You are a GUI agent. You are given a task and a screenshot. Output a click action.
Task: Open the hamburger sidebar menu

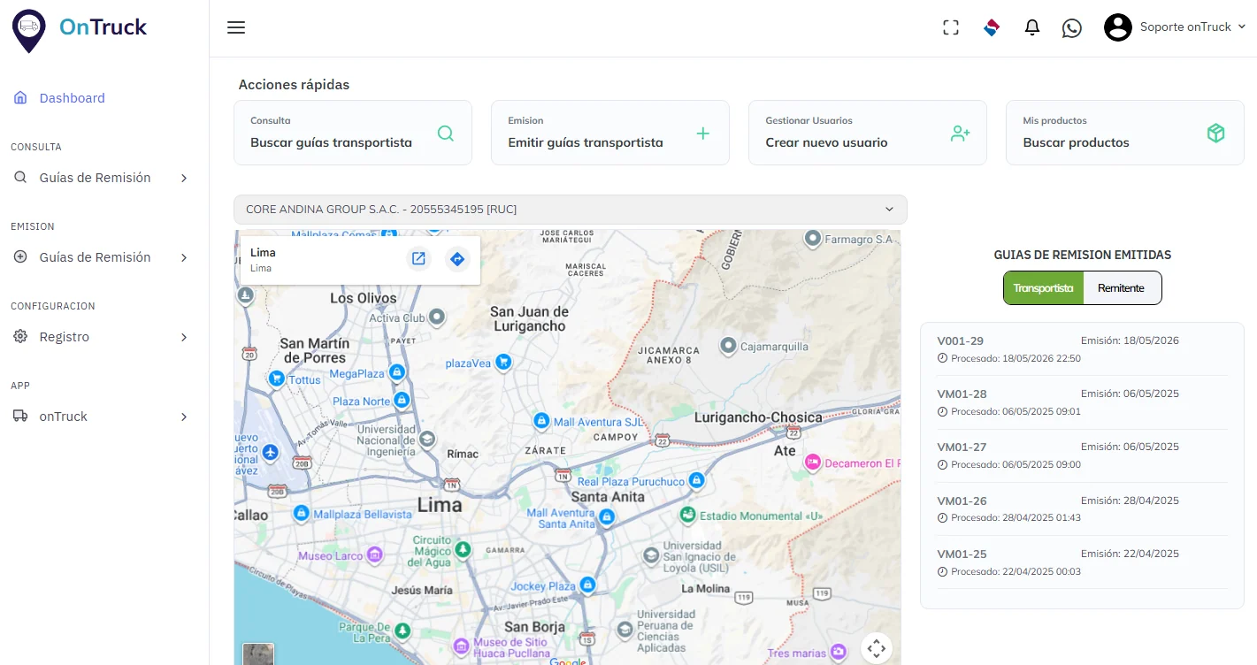click(236, 27)
